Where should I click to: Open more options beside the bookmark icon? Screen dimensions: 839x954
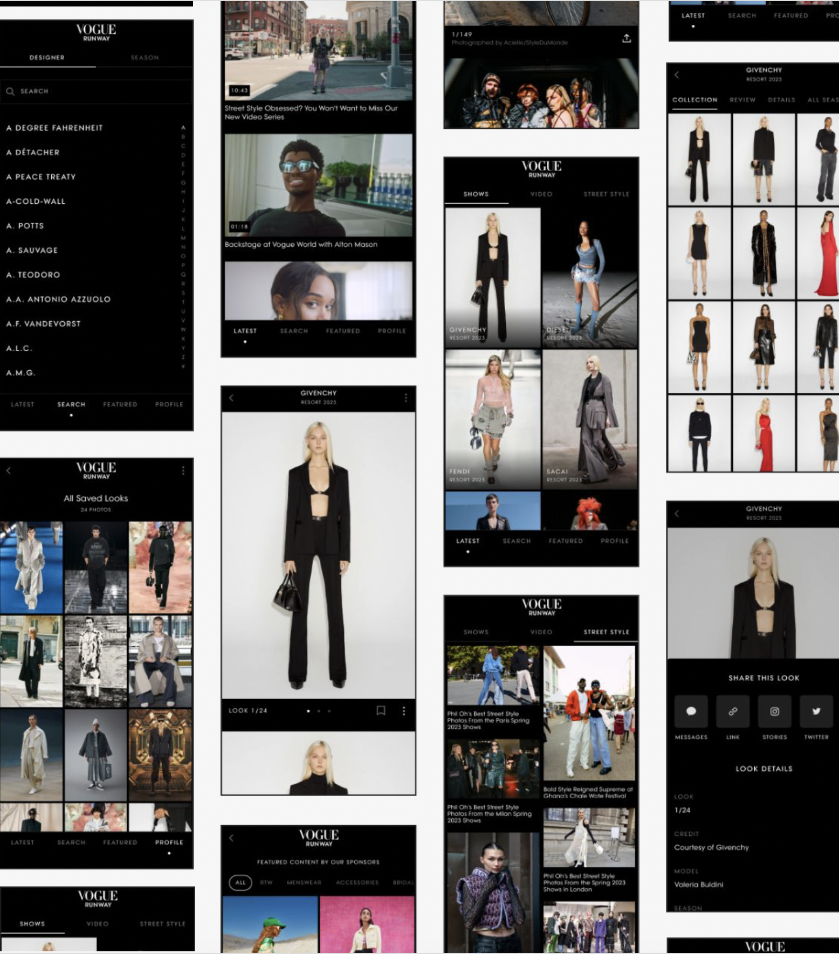click(x=403, y=711)
